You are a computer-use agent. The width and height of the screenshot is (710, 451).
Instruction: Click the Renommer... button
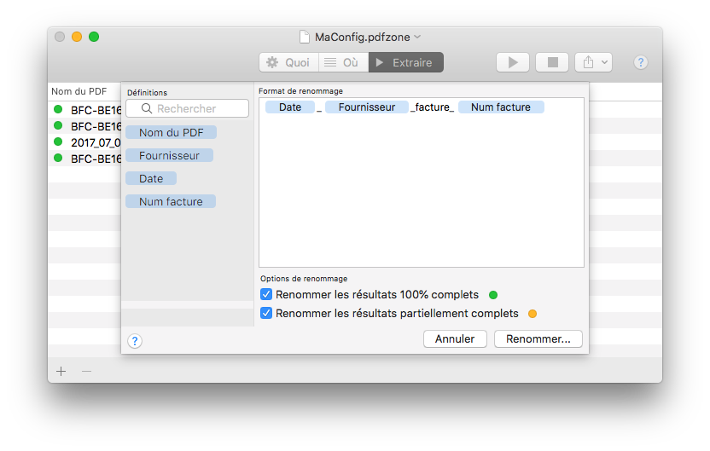click(538, 338)
